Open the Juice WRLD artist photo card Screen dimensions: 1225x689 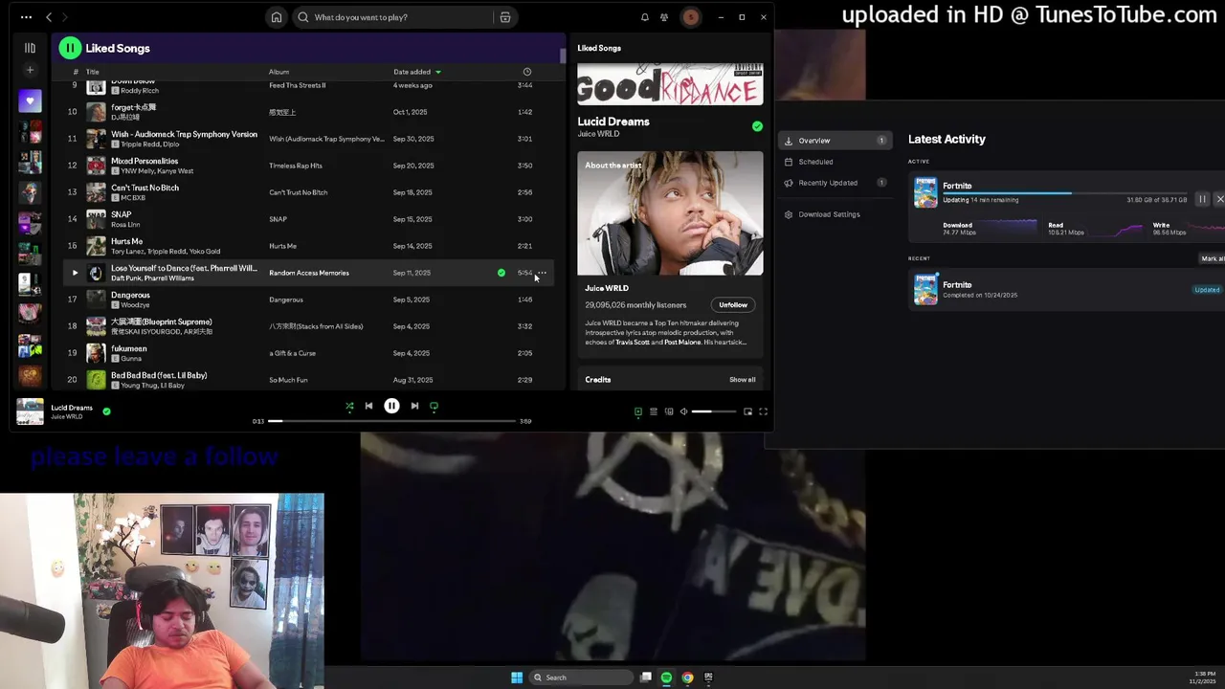tap(670, 213)
